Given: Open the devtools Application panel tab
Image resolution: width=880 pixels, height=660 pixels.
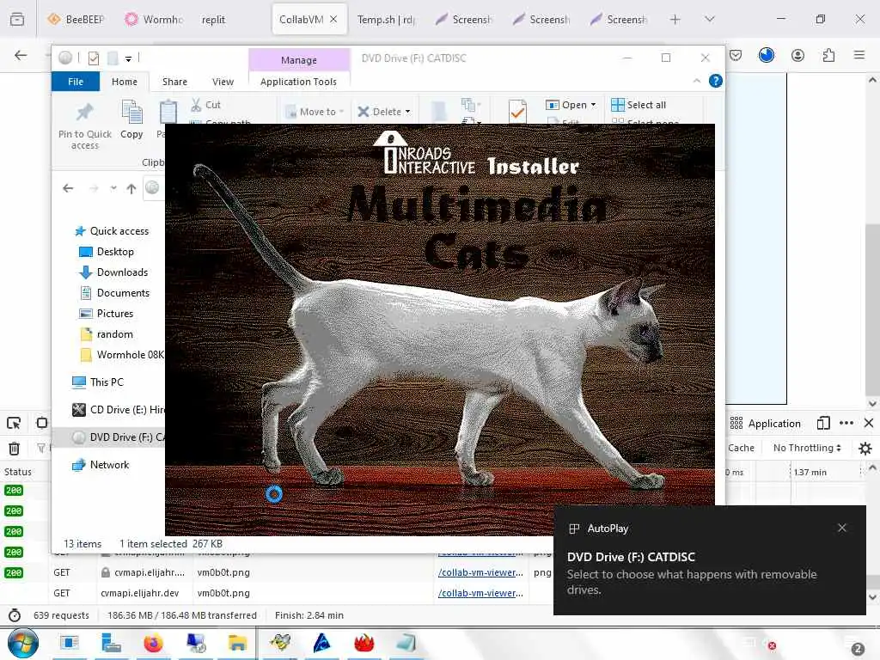Looking at the screenshot, I should point(766,423).
